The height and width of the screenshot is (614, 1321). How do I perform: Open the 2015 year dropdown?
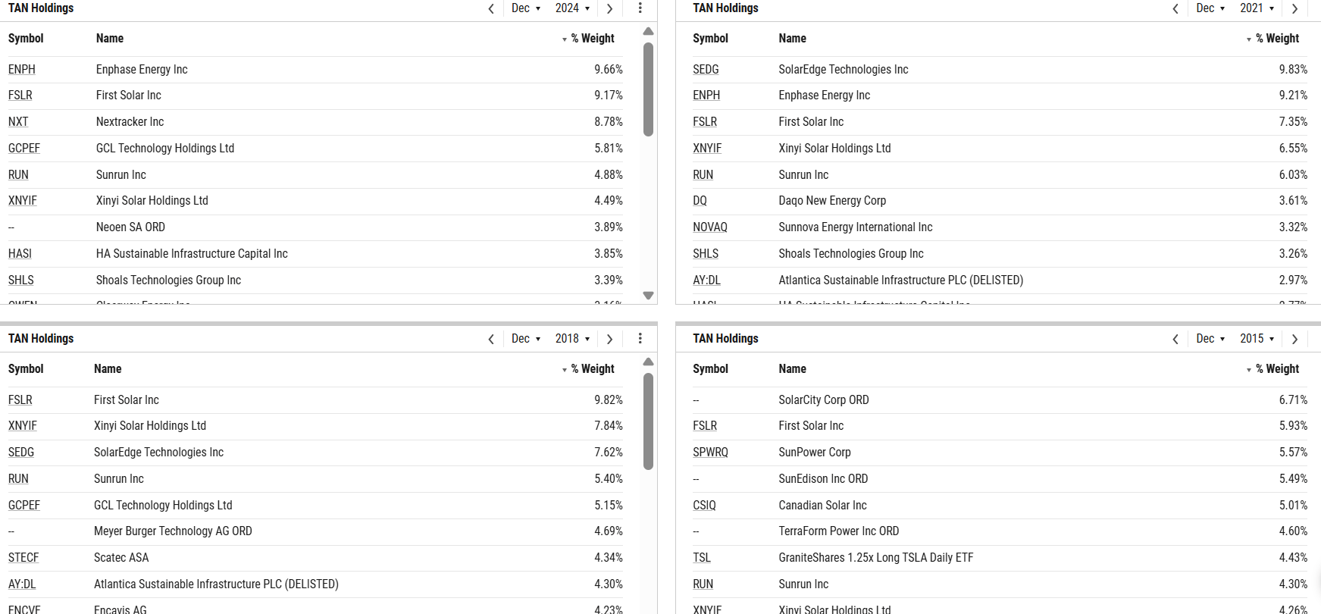(x=1257, y=339)
